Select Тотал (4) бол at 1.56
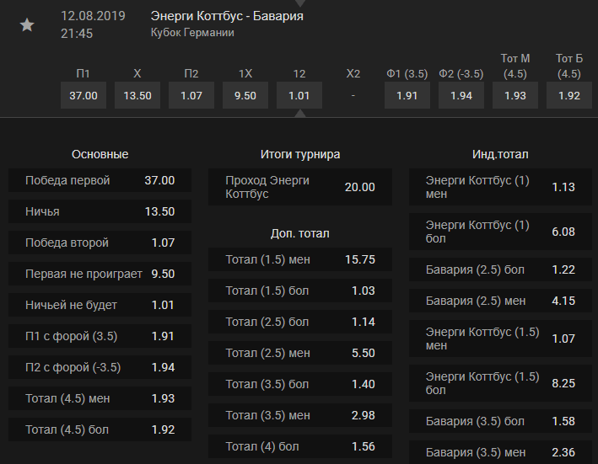598x464 pixels. click(x=300, y=447)
